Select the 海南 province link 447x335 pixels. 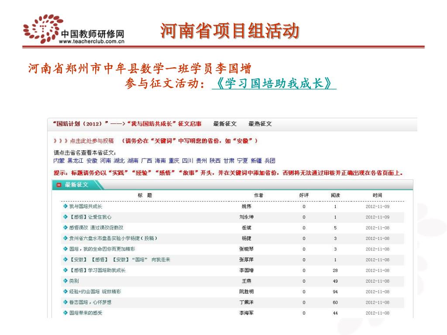160,161
